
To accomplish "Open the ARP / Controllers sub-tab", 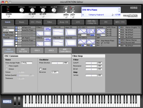I will (65, 50).
